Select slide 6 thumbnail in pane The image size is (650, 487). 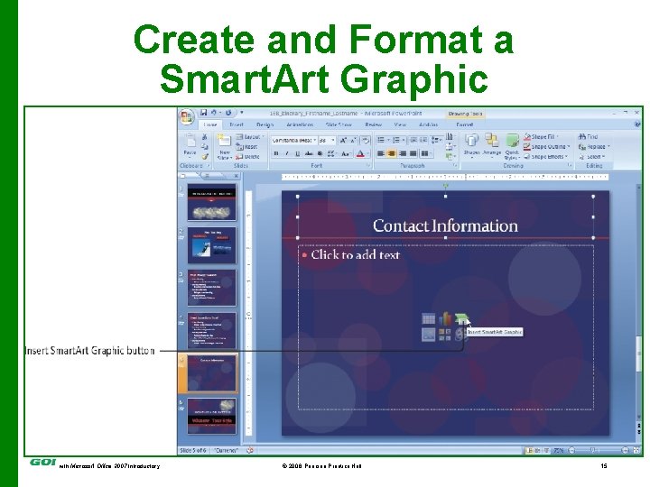[x=212, y=416]
